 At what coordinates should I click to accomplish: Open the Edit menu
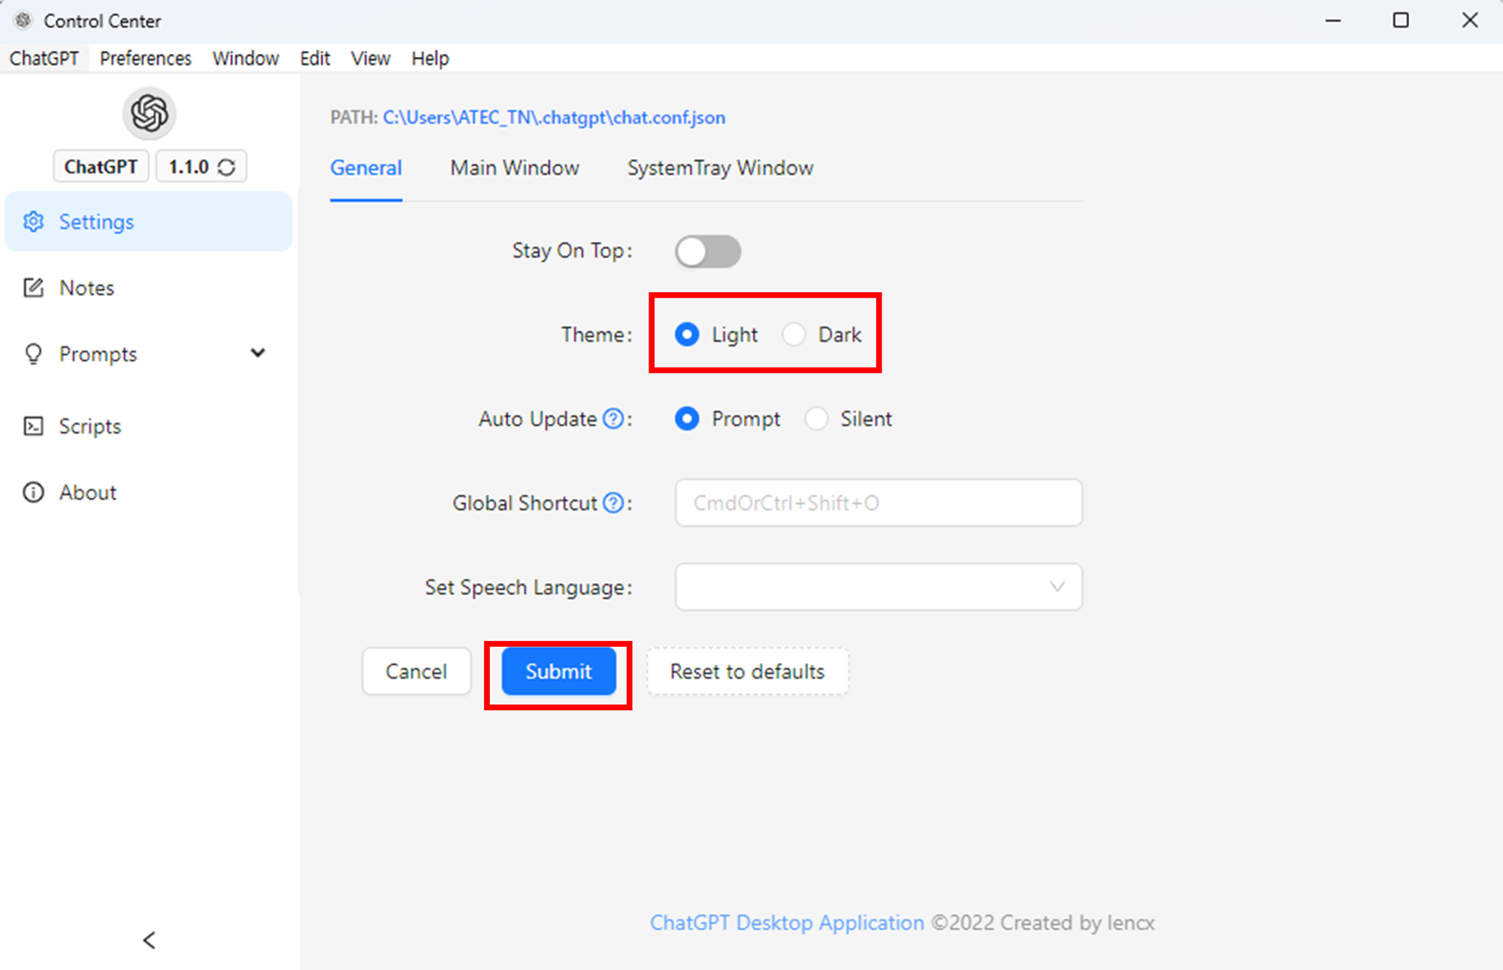[315, 59]
